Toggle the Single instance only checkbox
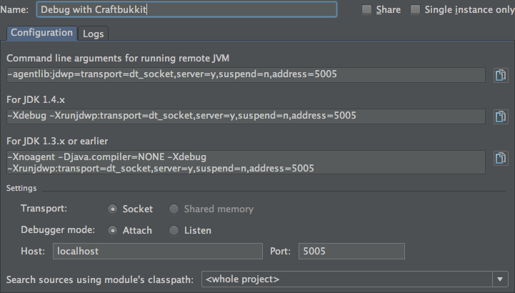Screen dimensions: 515x293 [x=416, y=10]
